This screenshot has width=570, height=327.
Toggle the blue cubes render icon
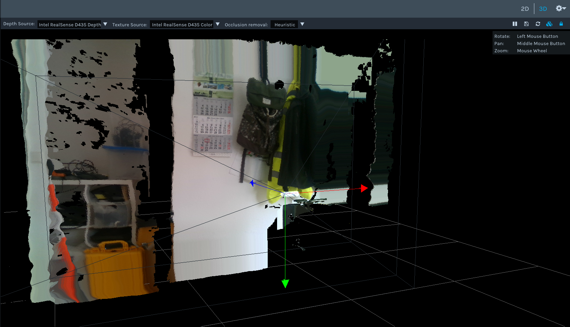tap(549, 24)
